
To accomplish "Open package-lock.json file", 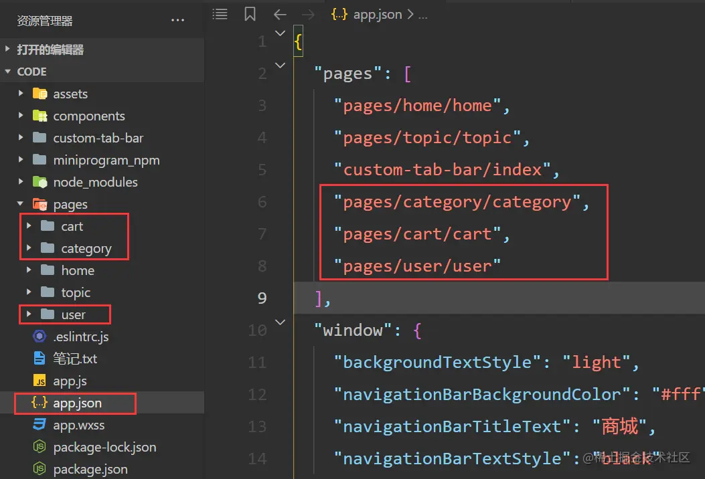I will click(x=104, y=447).
